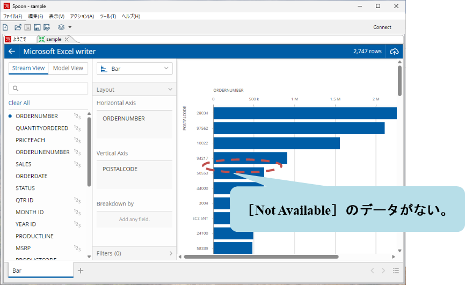465x285 pixels.
Task: Open the Bar chart type dropdown
Action: point(135,69)
